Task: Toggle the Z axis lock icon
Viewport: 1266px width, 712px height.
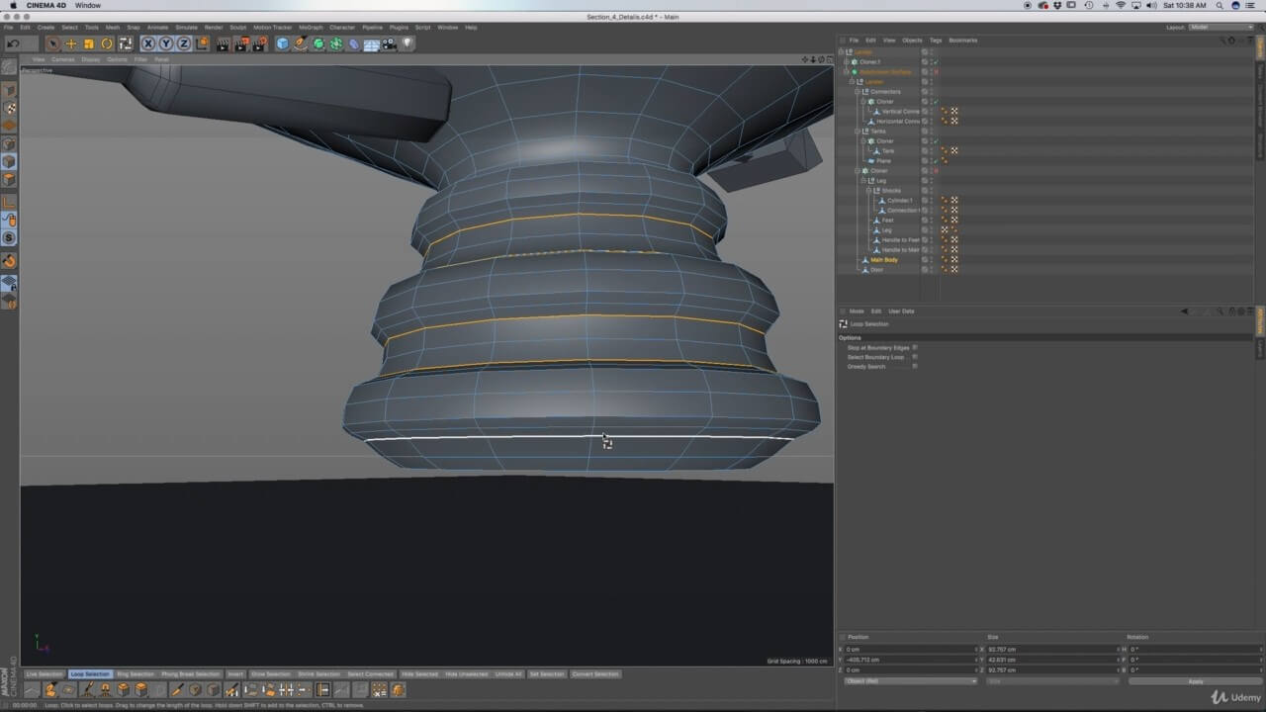Action: point(184,44)
